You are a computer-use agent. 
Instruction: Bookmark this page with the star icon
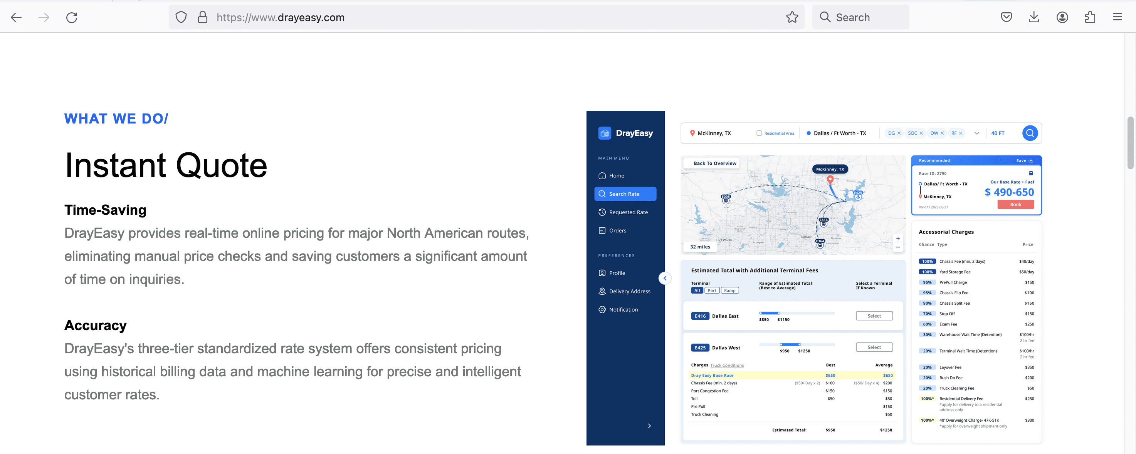(792, 17)
